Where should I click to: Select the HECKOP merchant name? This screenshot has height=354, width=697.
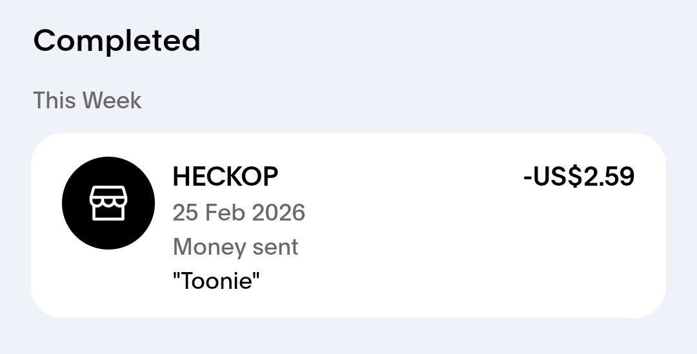225,177
